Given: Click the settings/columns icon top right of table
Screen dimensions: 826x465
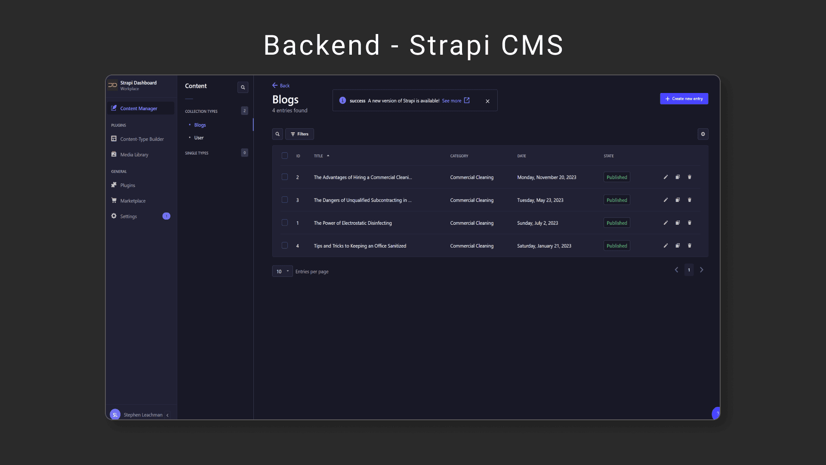Looking at the screenshot, I should click(703, 133).
